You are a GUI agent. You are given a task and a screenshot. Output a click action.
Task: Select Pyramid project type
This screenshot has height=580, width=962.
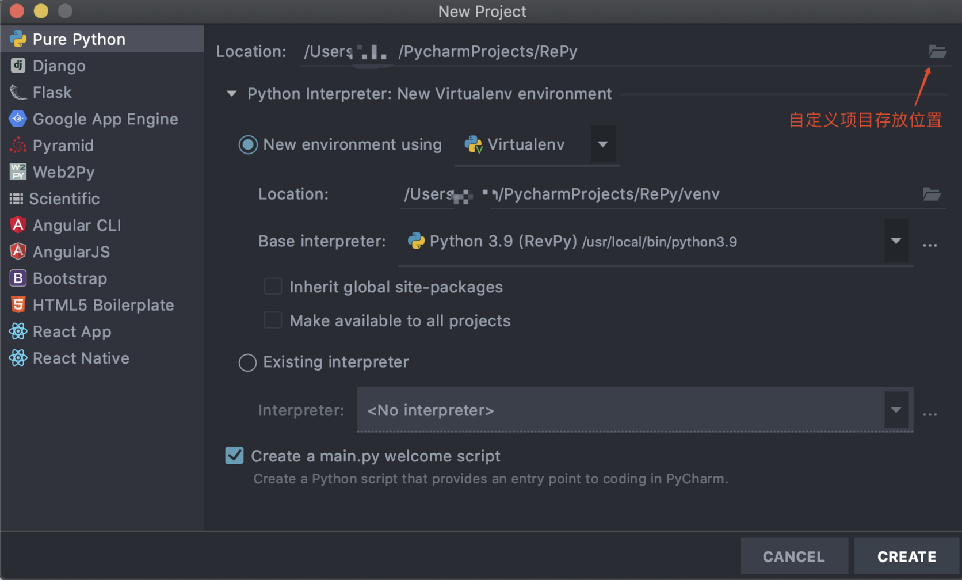click(63, 146)
